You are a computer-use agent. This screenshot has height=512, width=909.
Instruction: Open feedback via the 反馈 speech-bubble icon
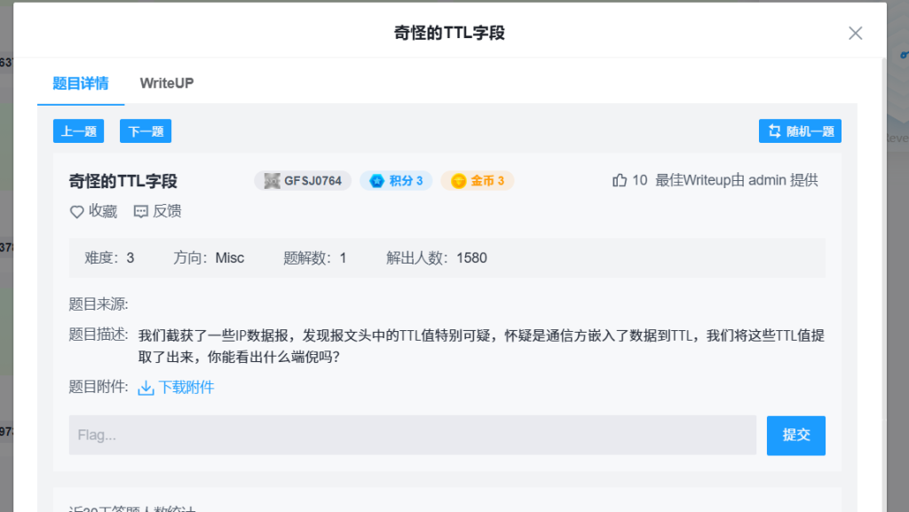[x=141, y=212]
